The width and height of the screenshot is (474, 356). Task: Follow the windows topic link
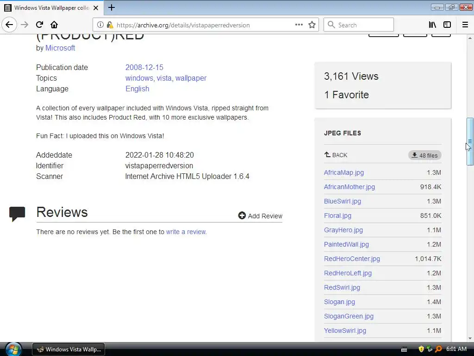tap(139, 78)
